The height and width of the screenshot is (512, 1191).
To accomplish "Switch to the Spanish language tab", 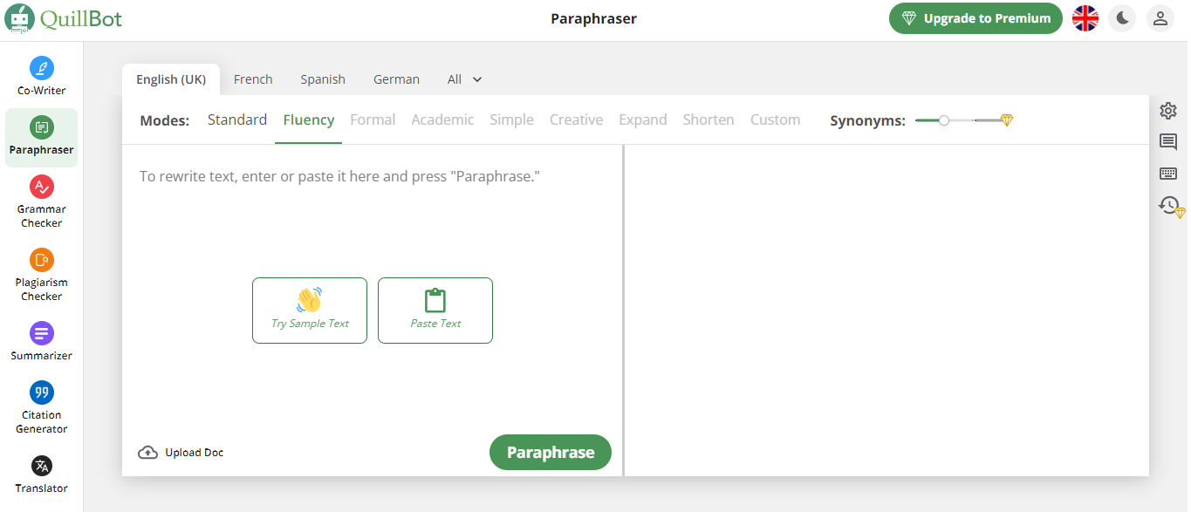I will point(323,79).
